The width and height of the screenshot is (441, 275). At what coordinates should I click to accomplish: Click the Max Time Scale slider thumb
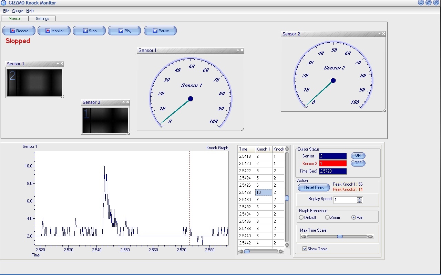click(x=340, y=236)
